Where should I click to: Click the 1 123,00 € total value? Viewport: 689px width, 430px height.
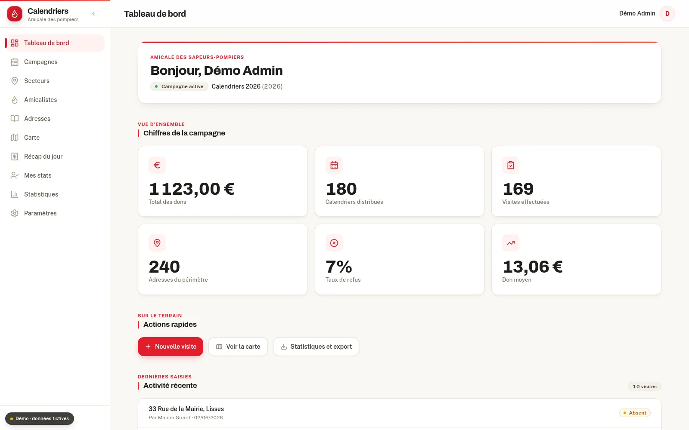point(192,189)
